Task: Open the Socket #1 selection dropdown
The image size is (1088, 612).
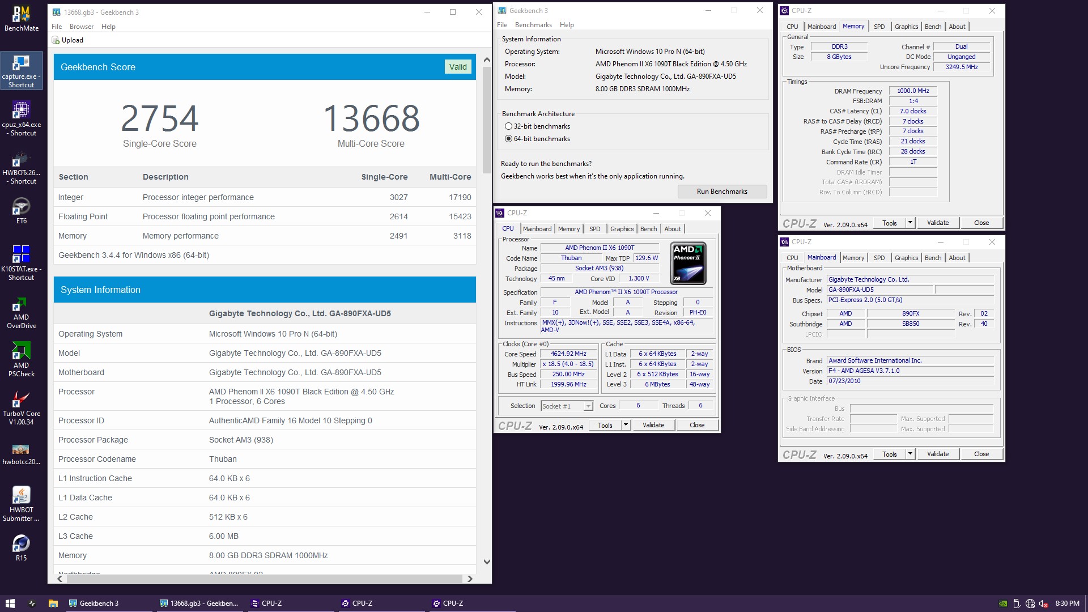Action: click(567, 406)
